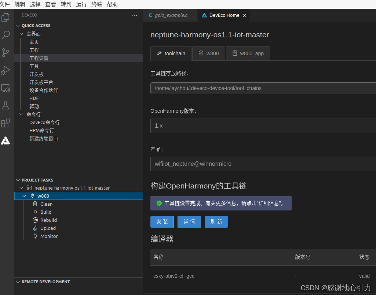The image size is (376, 295).
Task: Click the file icon on w800_app tab
Action: point(234,53)
